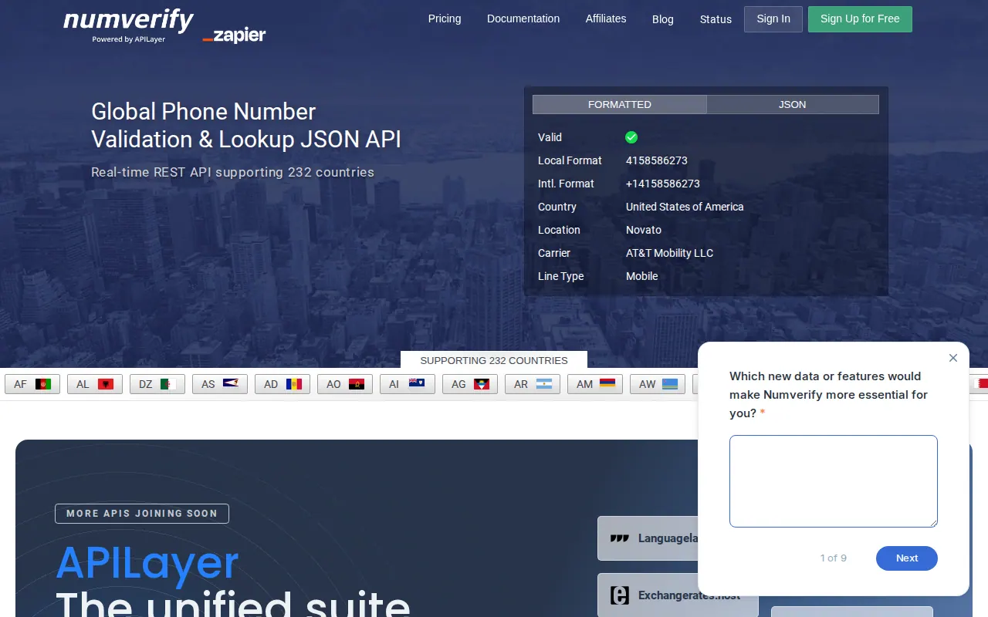The width and height of the screenshot is (988, 617).
Task: Select the AD Andorra flag button
Action: tap(283, 384)
